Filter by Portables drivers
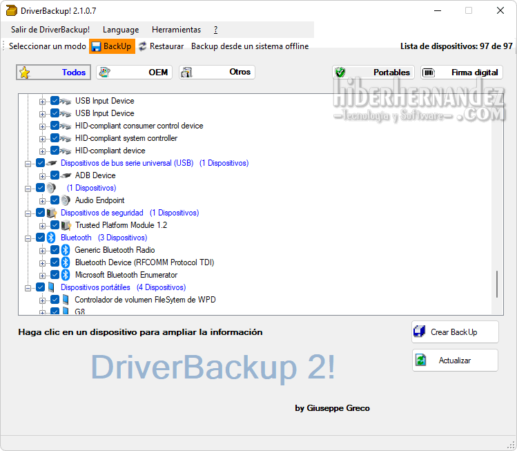The height and width of the screenshot is (451, 517). coord(373,73)
